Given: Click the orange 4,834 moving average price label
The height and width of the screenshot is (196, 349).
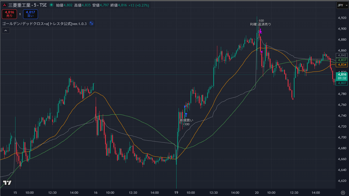Looking at the screenshot, I should click(342, 65).
